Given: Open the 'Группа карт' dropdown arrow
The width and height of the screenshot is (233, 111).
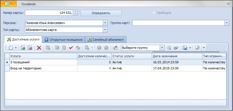Looking at the screenshot, I should point(227,23).
